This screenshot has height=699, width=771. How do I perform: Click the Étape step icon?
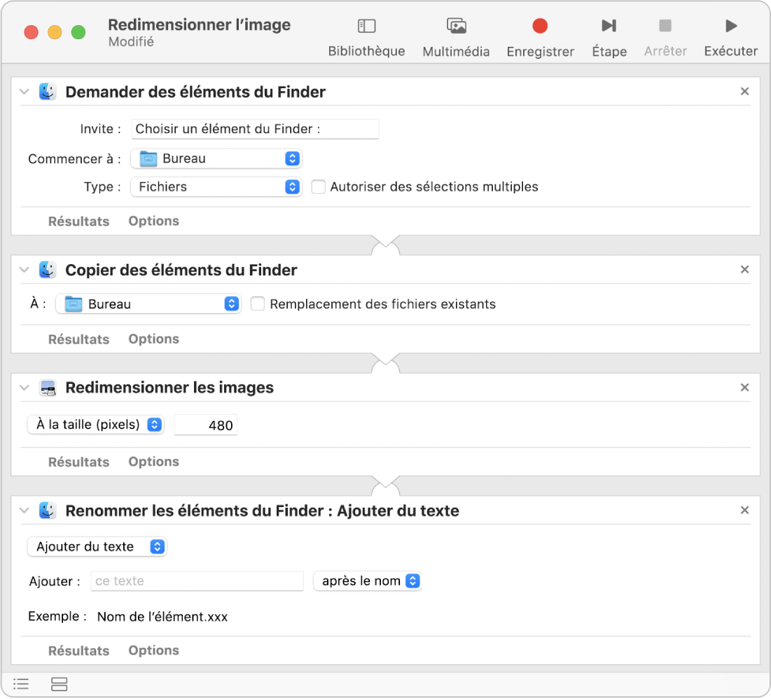coord(609,27)
